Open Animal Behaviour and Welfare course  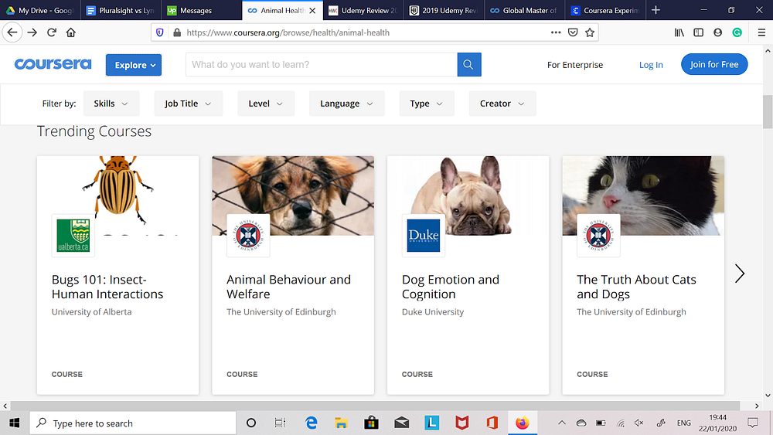click(288, 287)
